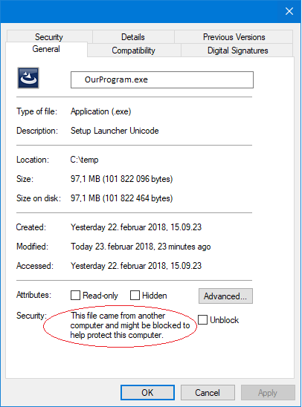Screen dimensions: 302x407
Task: Check the Unblock security checkbox
Action: click(x=203, y=319)
